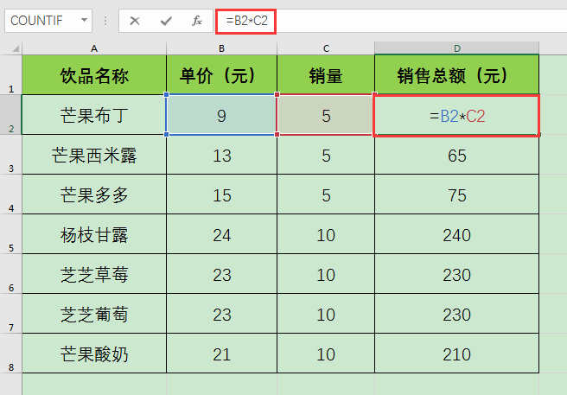567x395 pixels.
Task: Select the cell 芒果布丁
Action: click(94, 115)
